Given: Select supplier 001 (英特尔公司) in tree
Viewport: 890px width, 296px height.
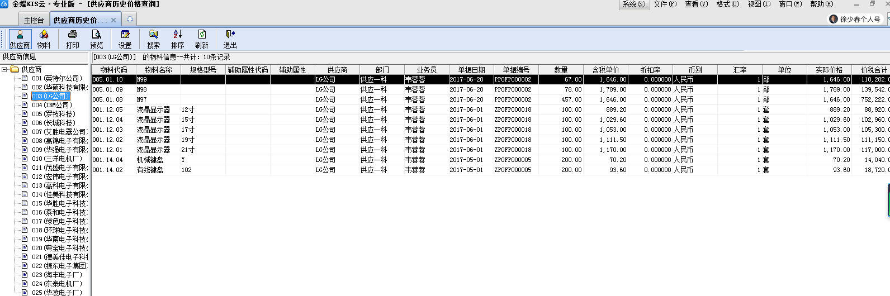Looking at the screenshot, I should click(57, 78).
